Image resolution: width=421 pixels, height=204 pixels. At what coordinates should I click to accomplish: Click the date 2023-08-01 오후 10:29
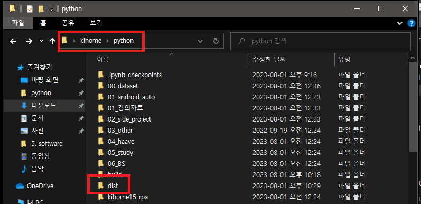pos(286,186)
